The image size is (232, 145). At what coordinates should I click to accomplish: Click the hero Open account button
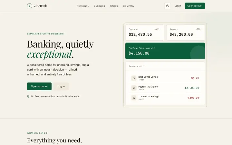click(39, 86)
